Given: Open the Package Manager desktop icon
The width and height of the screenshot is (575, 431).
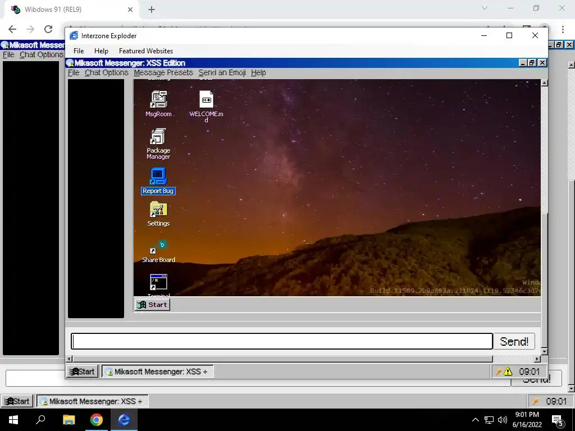Looking at the screenshot, I should coord(158,144).
